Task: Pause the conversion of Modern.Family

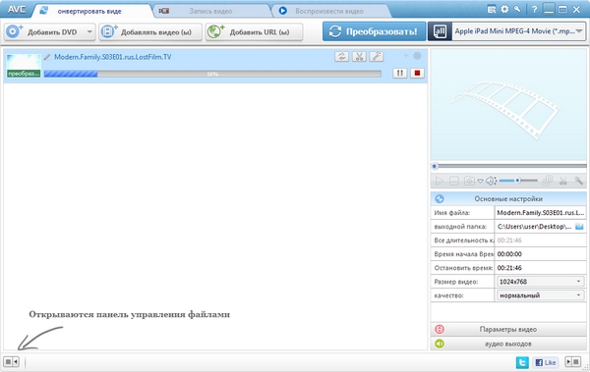Action: 399,73
